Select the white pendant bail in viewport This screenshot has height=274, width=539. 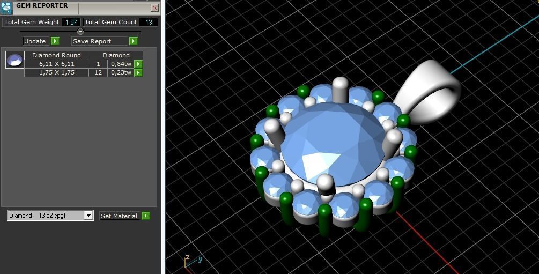point(428,91)
